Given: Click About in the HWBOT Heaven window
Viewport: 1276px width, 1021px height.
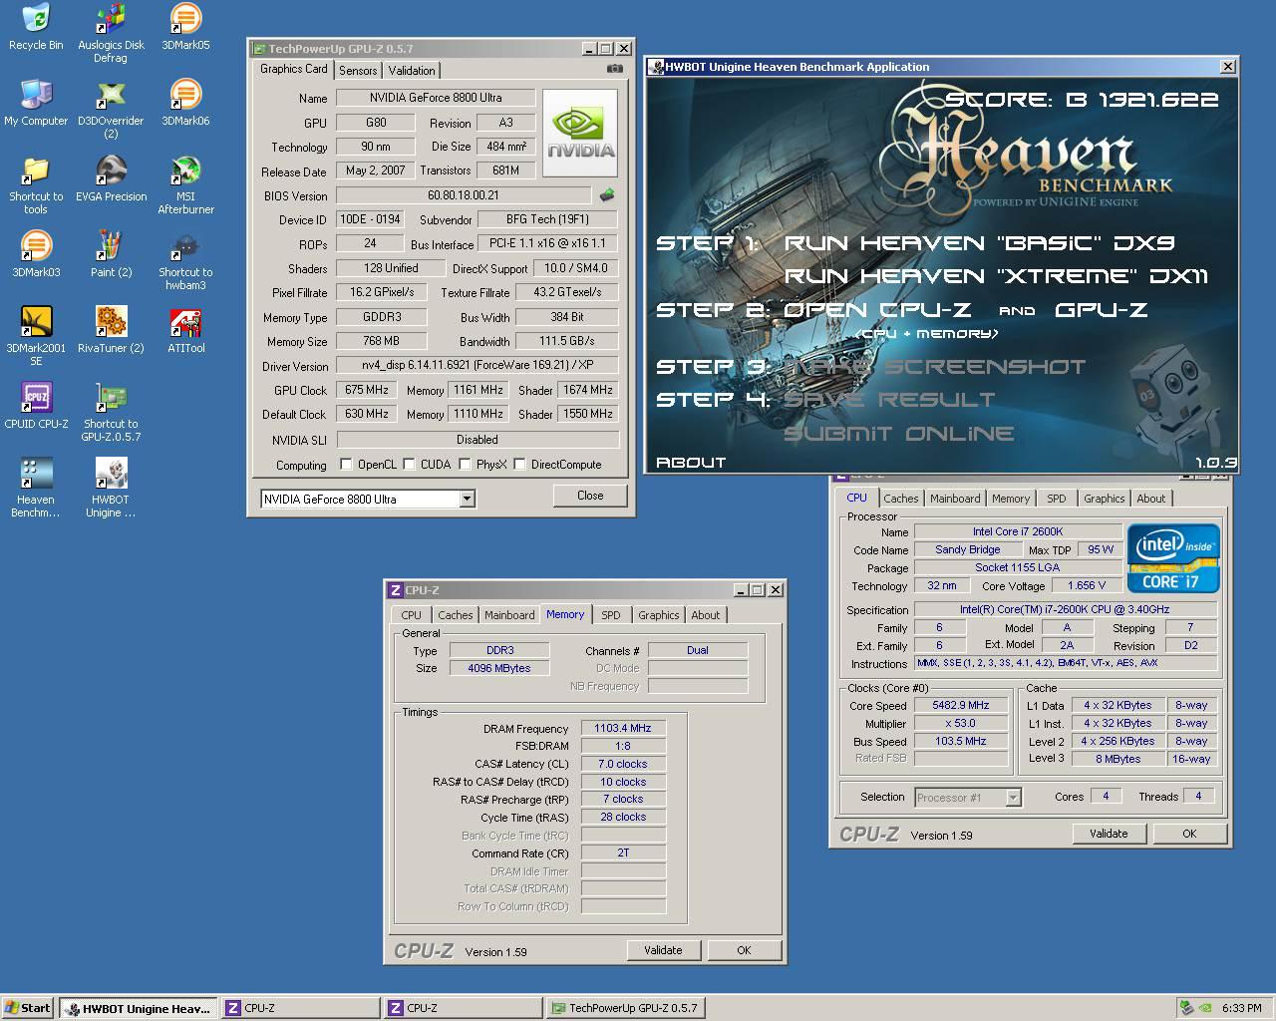Looking at the screenshot, I should point(691,463).
